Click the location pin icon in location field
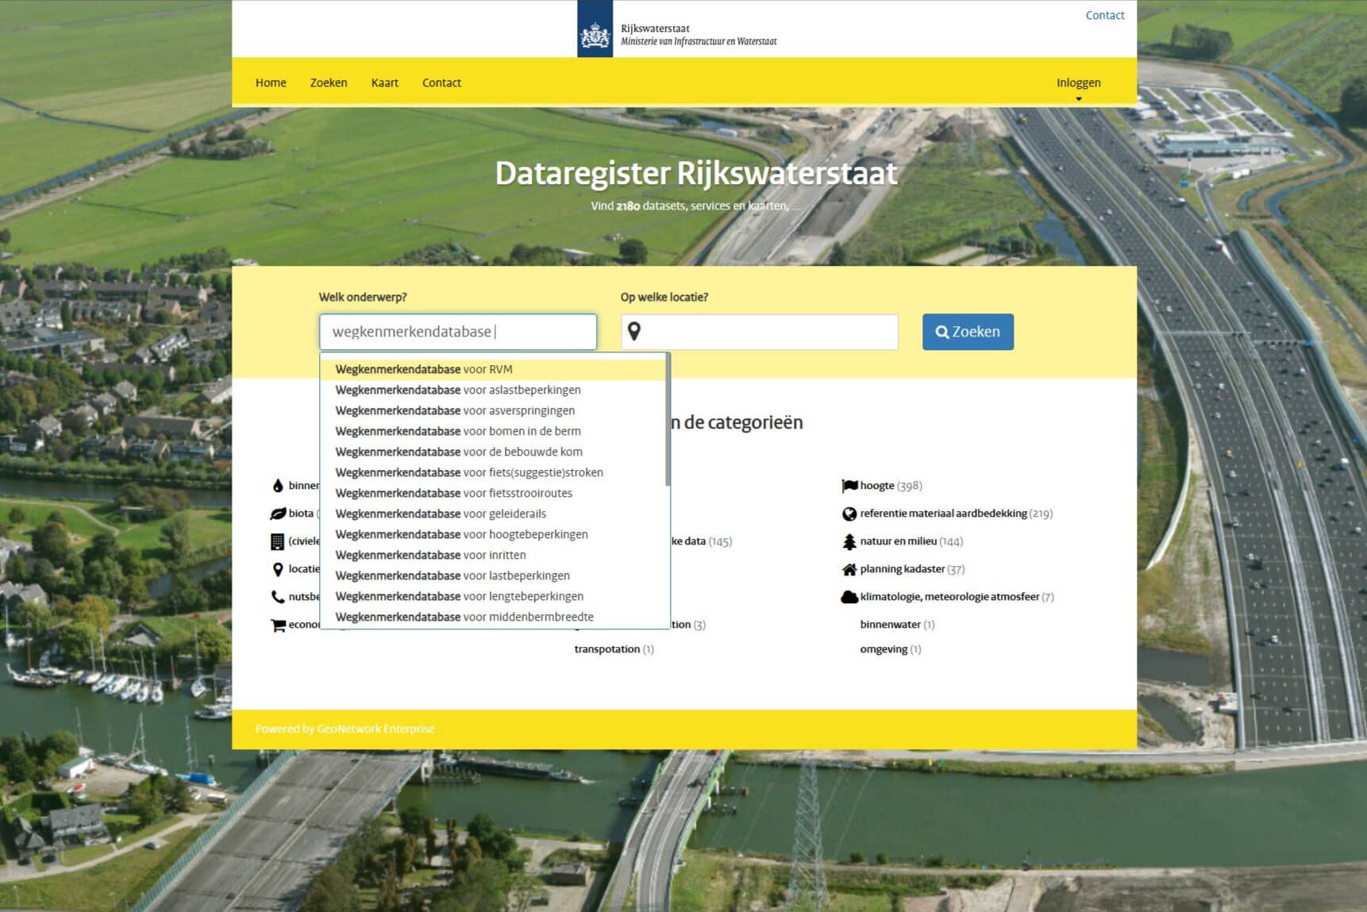The height and width of the screenshot is (912, 1367). pyautogui.click(x=633, y=332)
